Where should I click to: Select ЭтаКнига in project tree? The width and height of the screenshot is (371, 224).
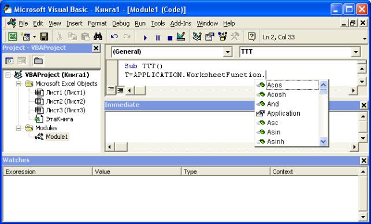click(60, 119)
